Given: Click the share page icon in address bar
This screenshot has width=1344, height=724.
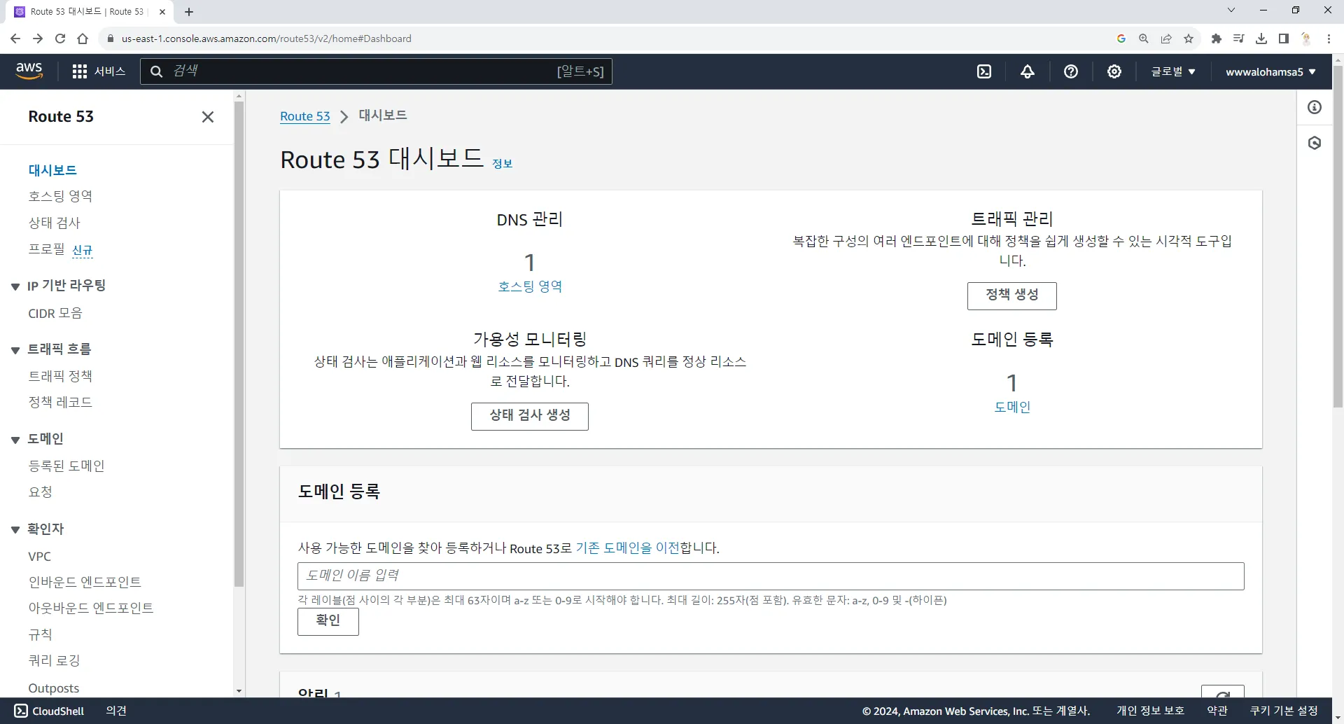Looking at the screenshot, I should [1166, 39].
